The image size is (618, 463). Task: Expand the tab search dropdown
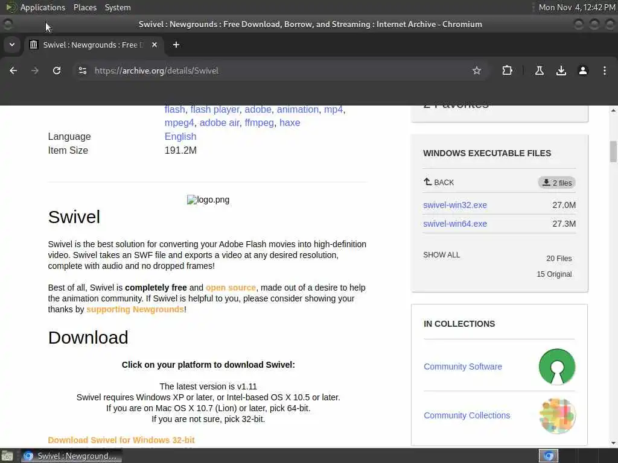12,45
